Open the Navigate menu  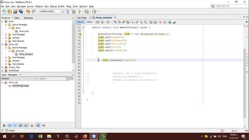pos(21,6)
